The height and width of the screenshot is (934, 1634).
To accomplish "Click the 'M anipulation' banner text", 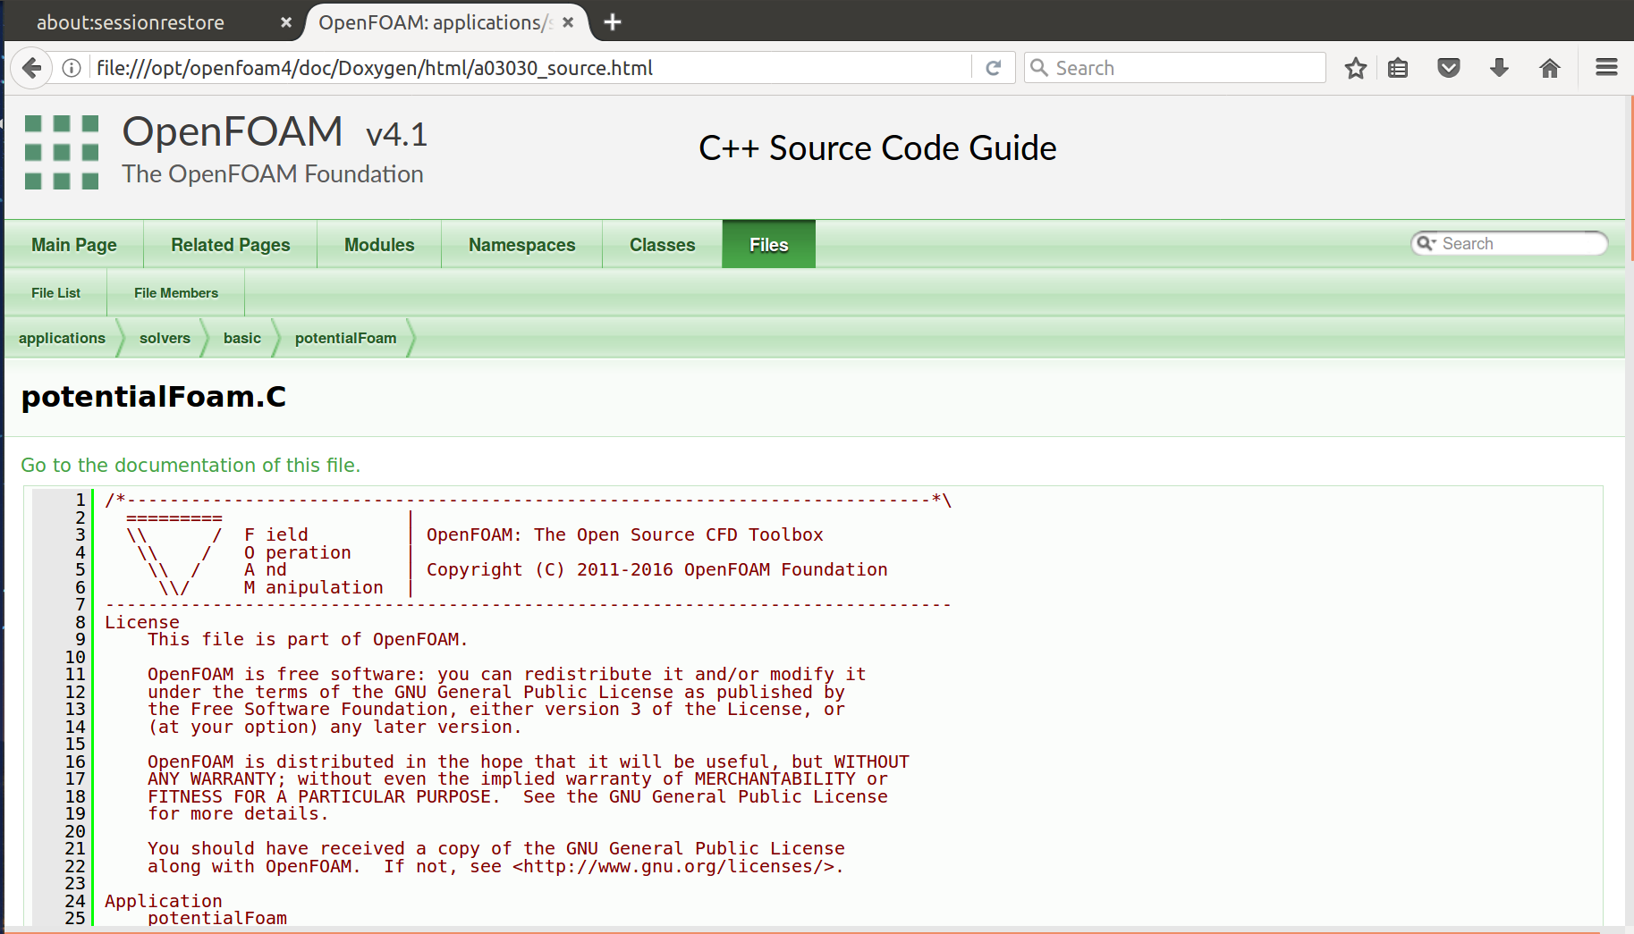I will tap(314, 588).
